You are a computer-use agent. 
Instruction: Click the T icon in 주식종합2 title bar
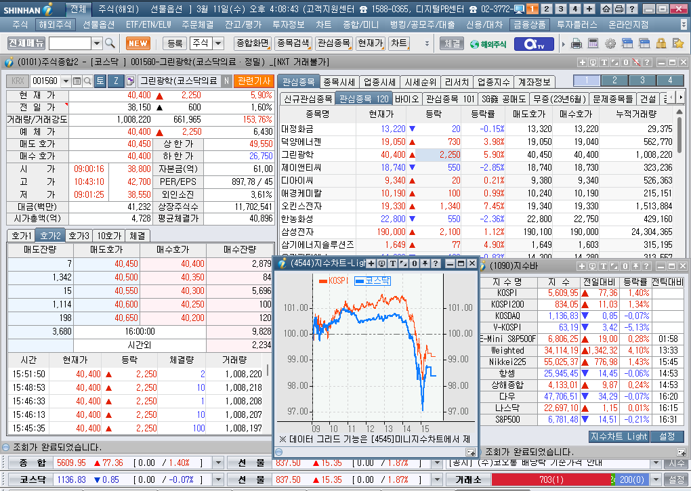tap(604, 62)
